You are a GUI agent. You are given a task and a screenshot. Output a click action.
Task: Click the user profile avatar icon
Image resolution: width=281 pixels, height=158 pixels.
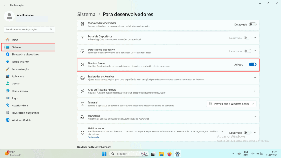pyautogui.click(x=9, y=16)
